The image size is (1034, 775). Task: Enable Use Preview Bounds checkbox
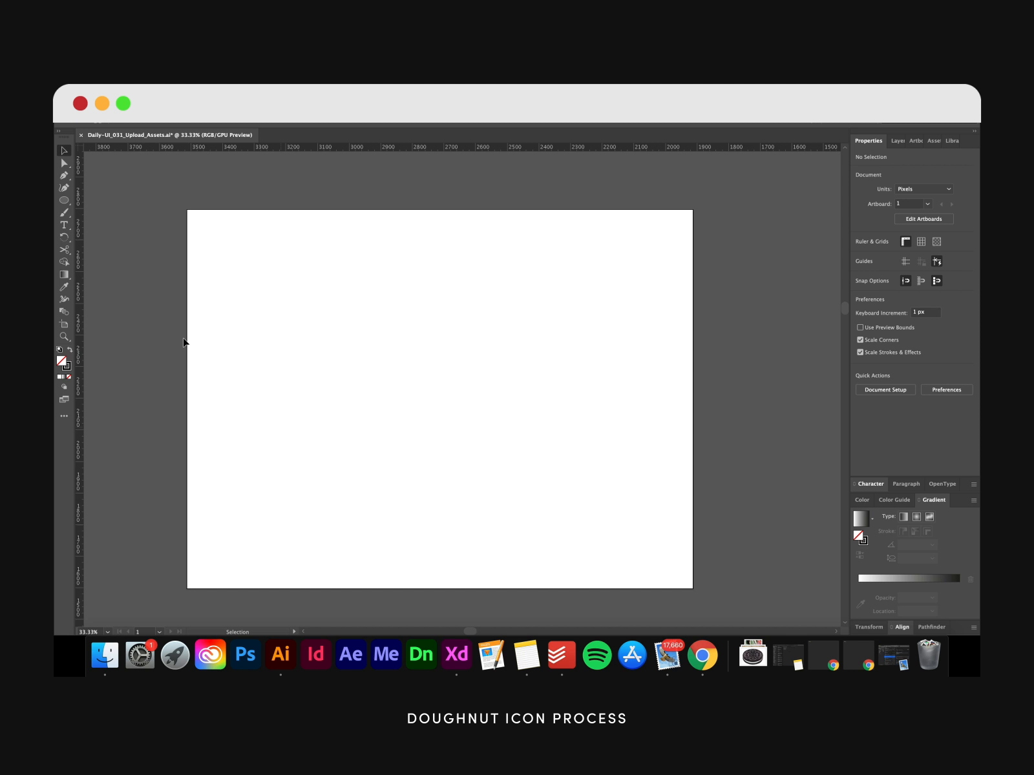[860, 327]
